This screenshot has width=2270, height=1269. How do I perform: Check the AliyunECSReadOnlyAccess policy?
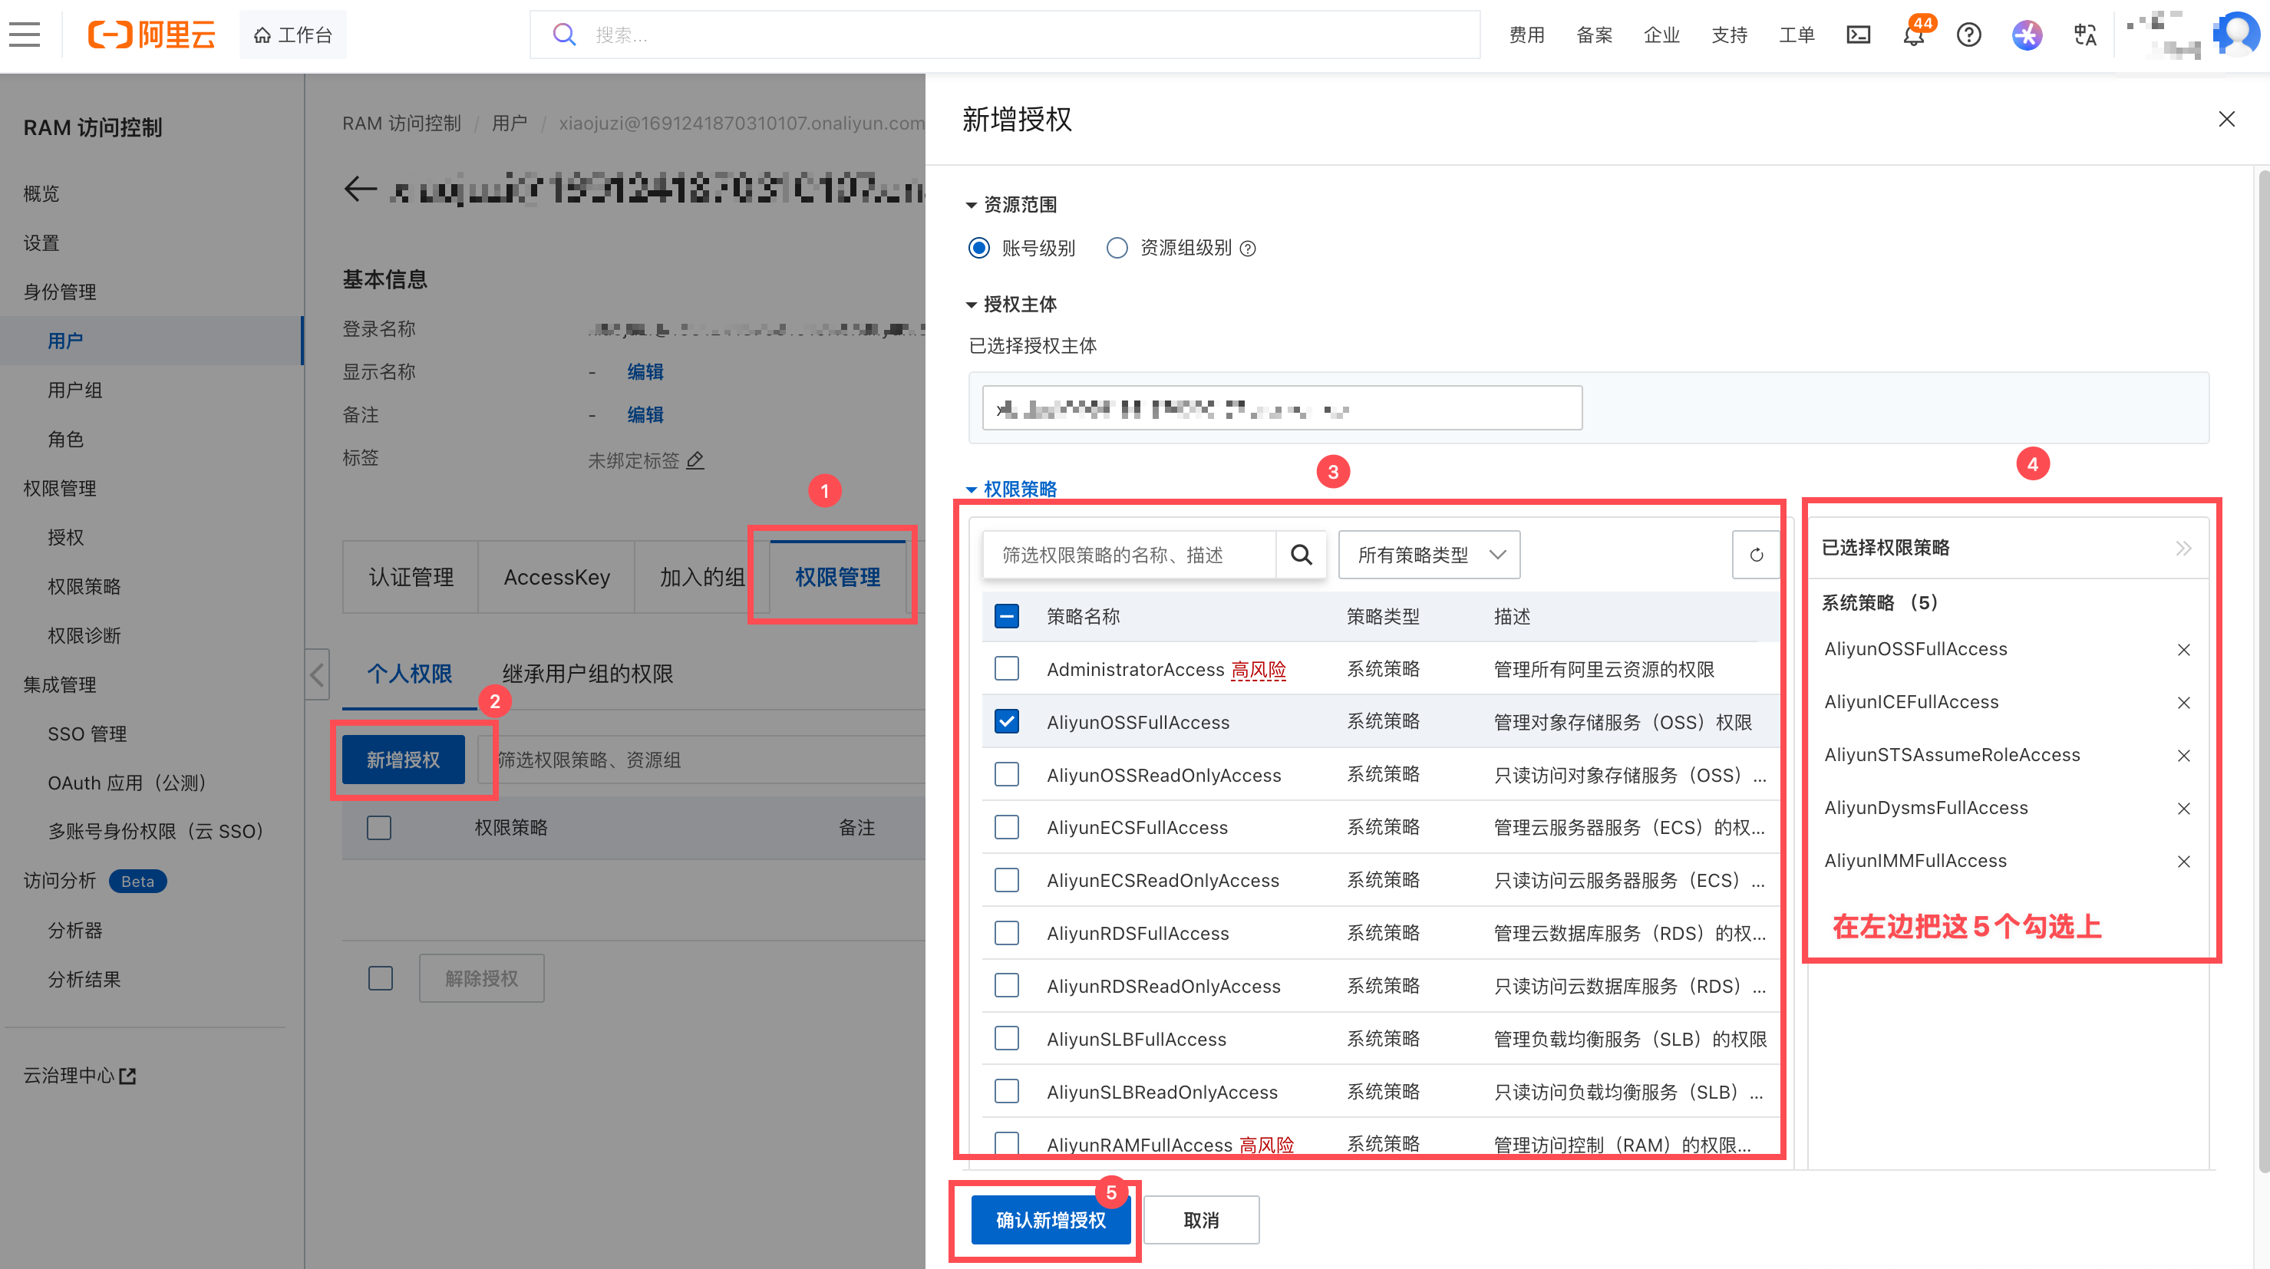1006,880
